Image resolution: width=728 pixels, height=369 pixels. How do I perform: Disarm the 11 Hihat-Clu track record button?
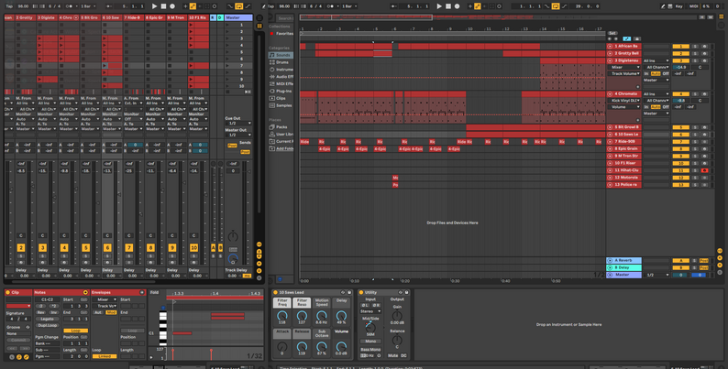coord(705,170)
